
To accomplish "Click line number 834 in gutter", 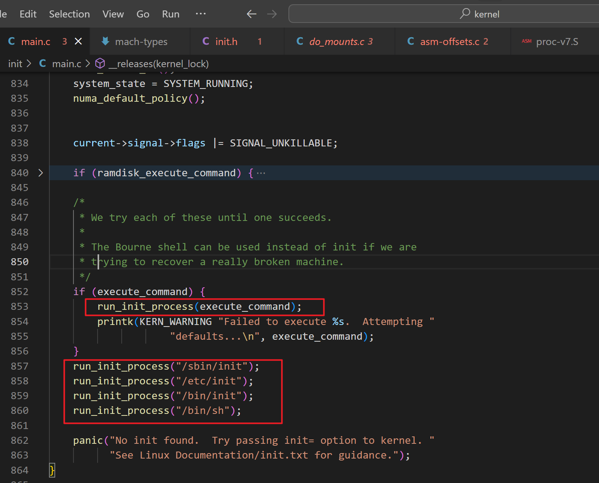I will click(x=20, y=83).
